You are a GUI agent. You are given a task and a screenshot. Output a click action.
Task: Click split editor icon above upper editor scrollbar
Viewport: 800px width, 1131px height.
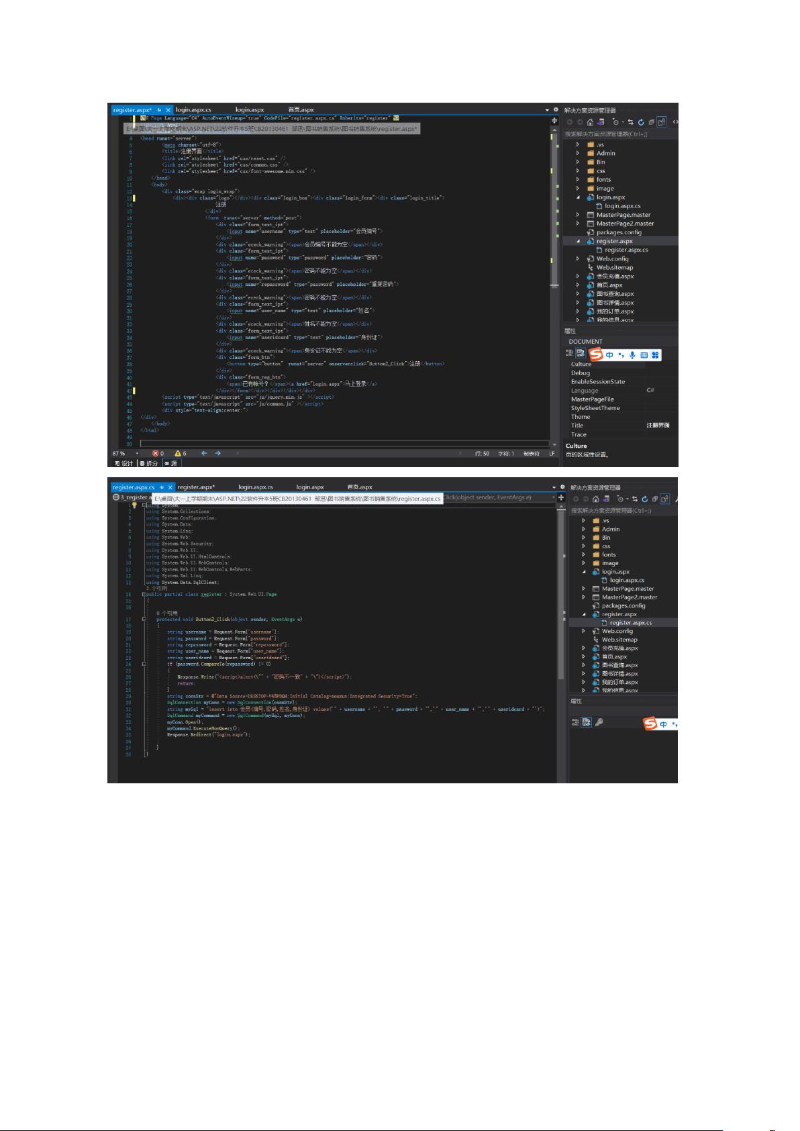[554, 121]
